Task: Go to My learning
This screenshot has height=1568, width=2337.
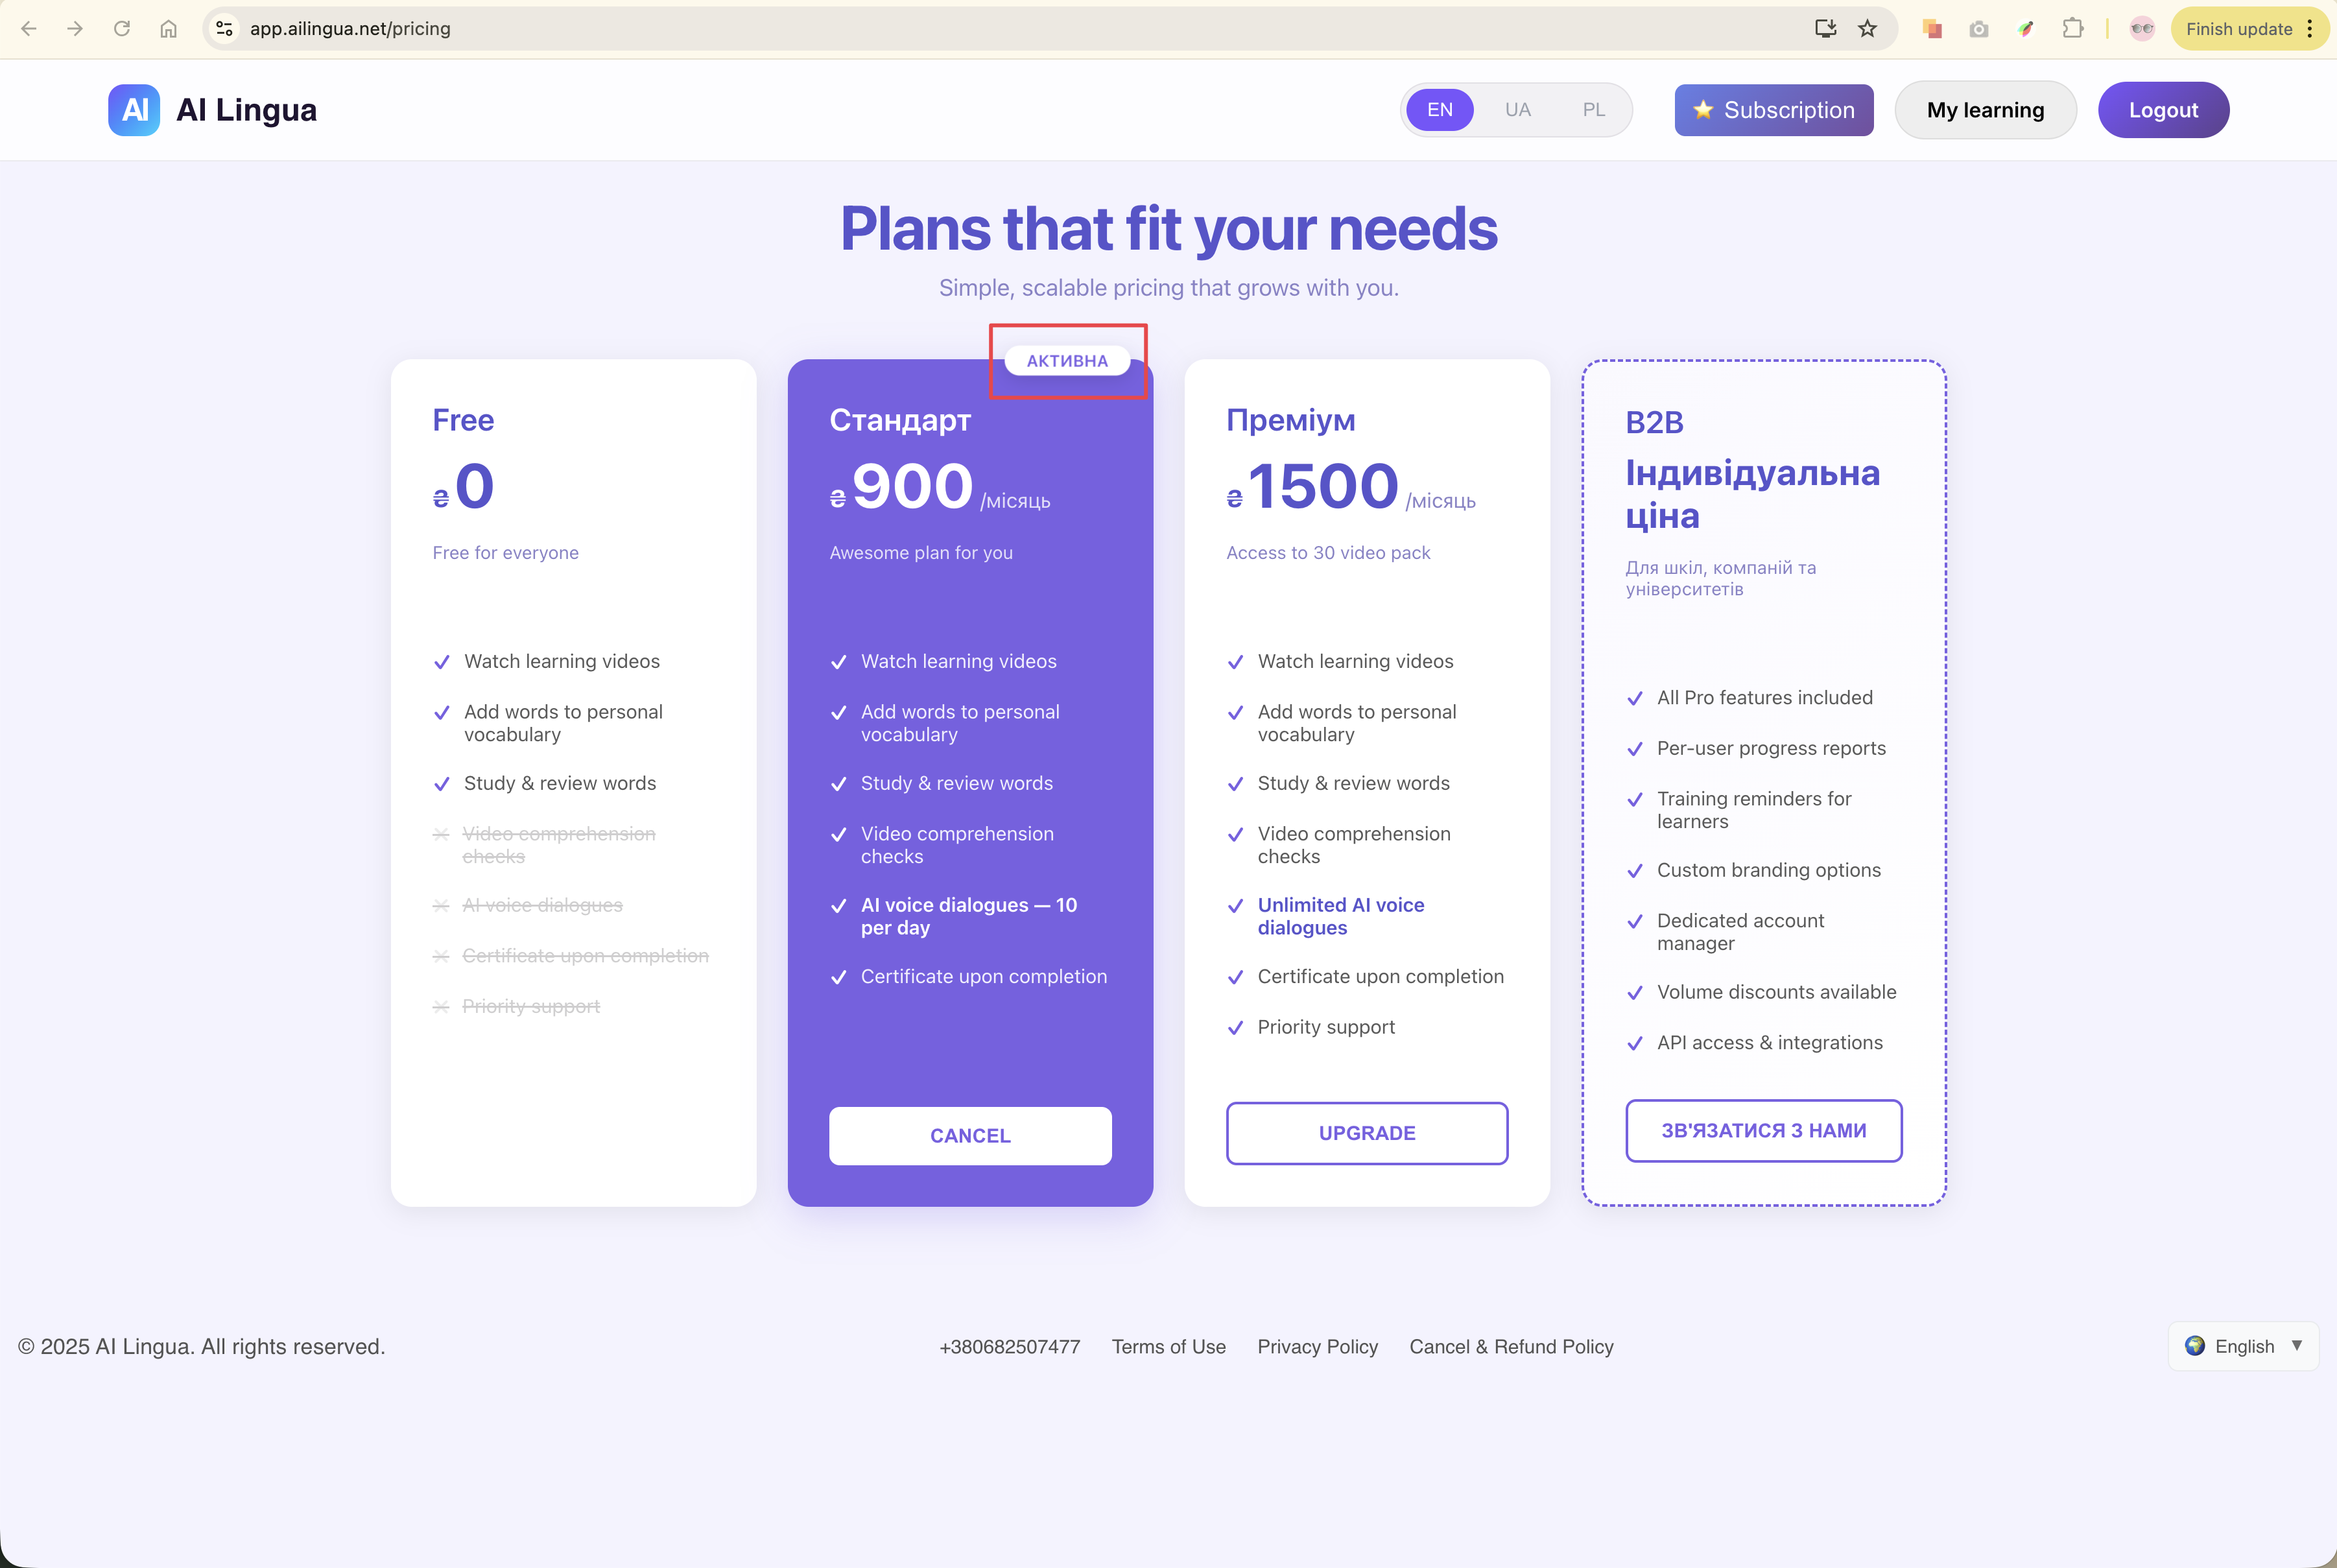Action: tap(1985, 110)
